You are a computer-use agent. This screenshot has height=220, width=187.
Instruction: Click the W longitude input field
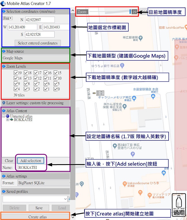(22, 27)
